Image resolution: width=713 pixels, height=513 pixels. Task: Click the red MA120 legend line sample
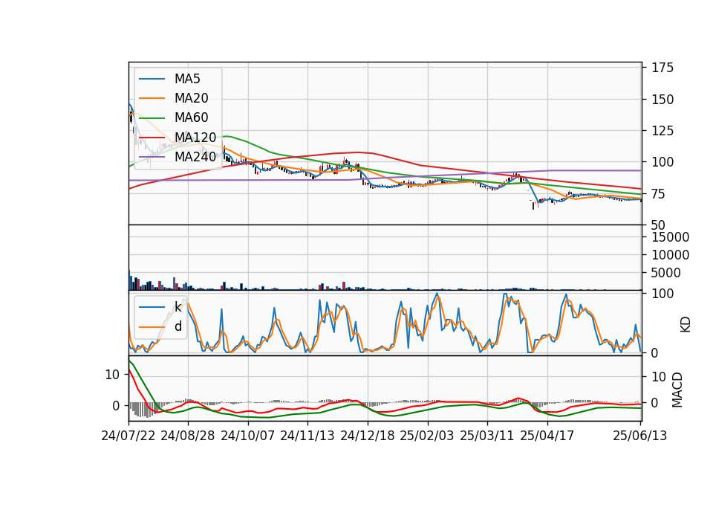[x=152, y=138]
